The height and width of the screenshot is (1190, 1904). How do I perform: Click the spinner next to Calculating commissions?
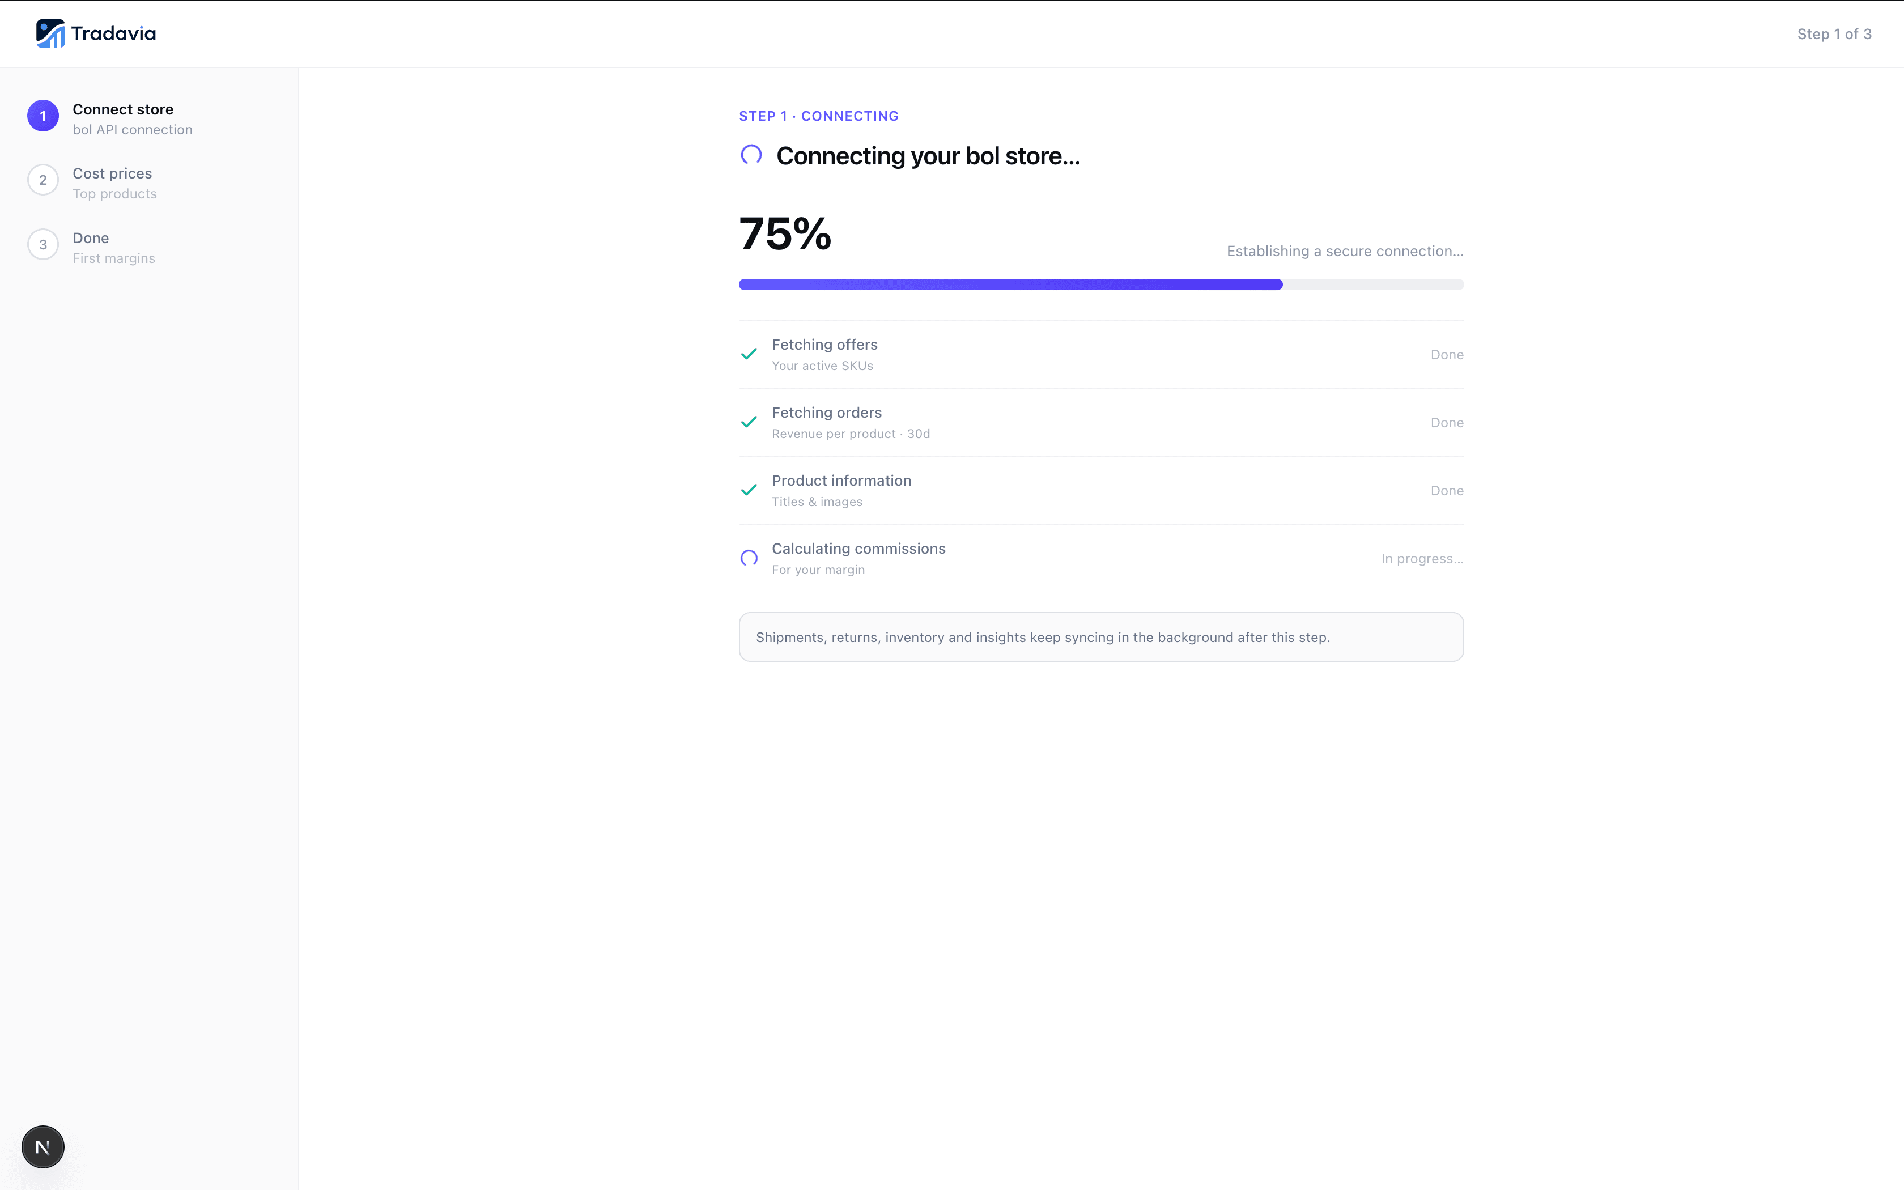(749, 558)
